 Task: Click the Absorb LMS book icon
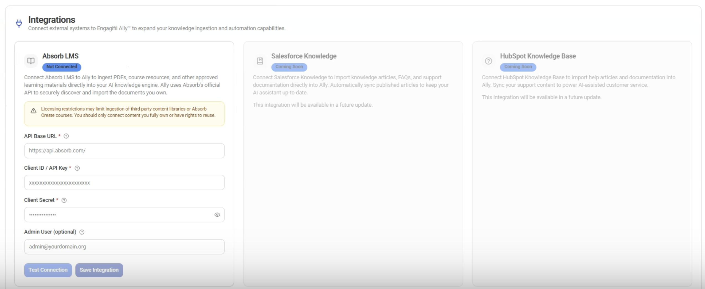(31, 61)
